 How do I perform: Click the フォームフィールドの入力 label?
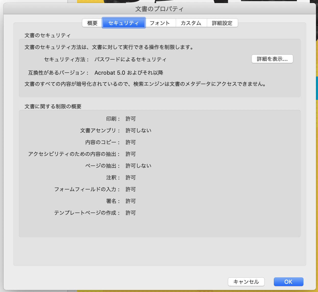87,189
